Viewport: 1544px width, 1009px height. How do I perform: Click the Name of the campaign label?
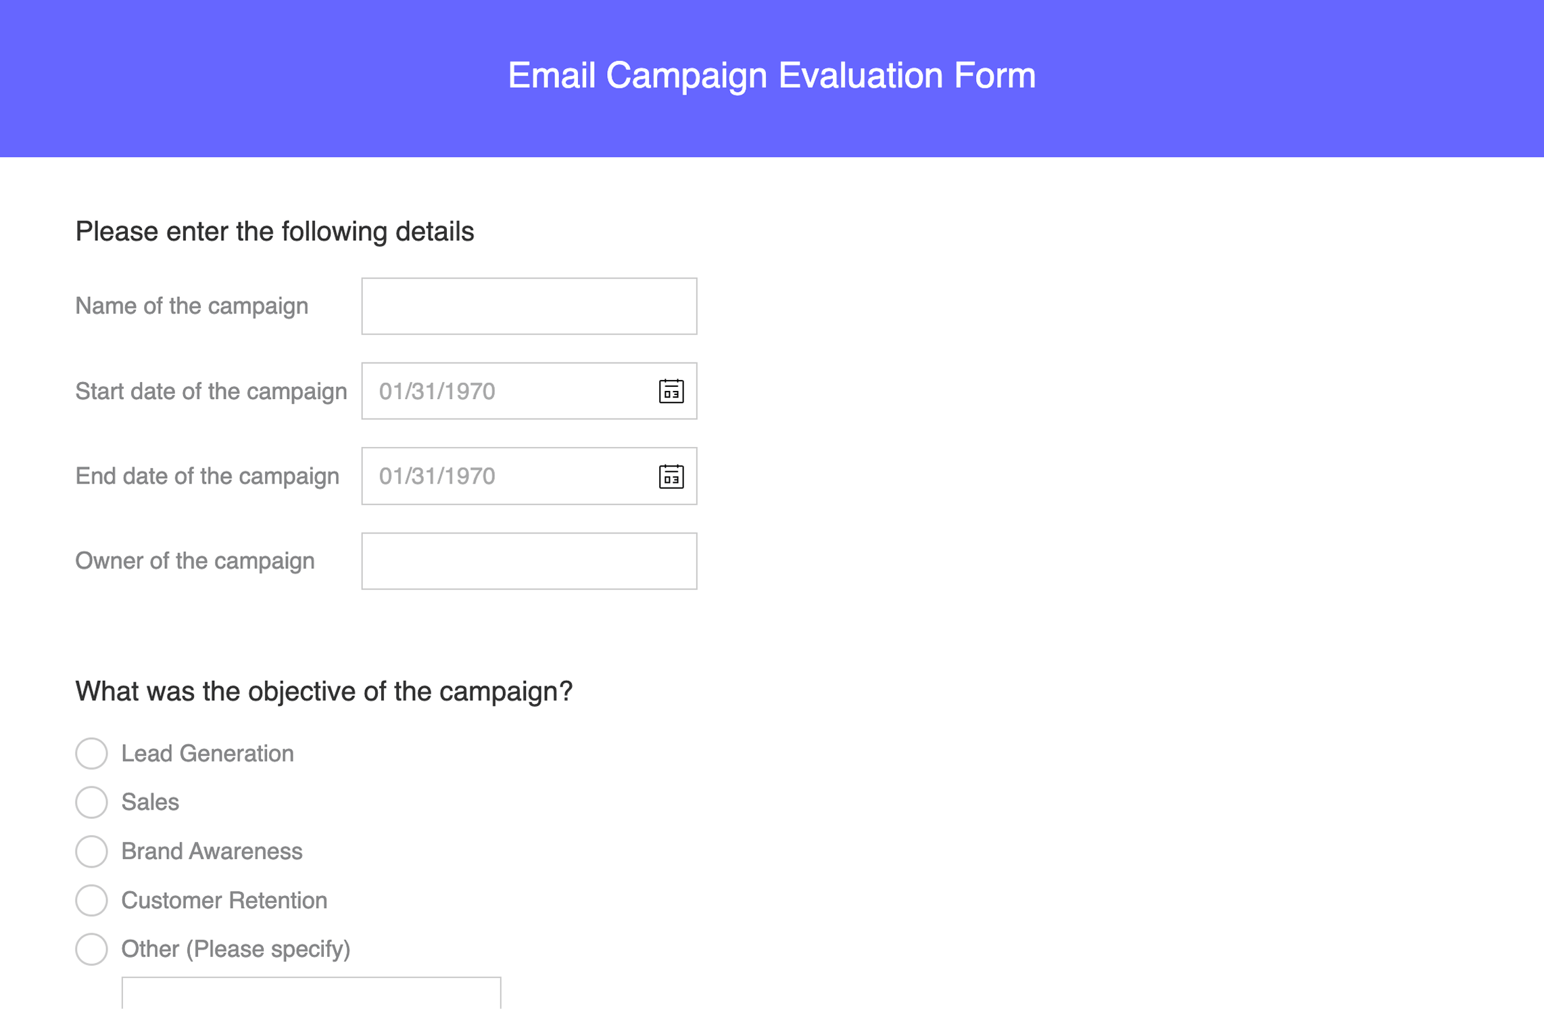pyautogui.click(x=192, y=306)
